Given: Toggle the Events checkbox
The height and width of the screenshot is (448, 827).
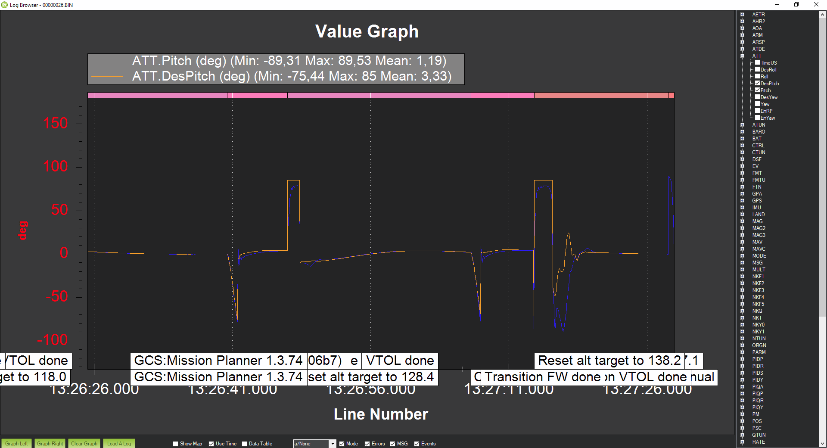Looking at the screenshot, I should tap(417, 444).
